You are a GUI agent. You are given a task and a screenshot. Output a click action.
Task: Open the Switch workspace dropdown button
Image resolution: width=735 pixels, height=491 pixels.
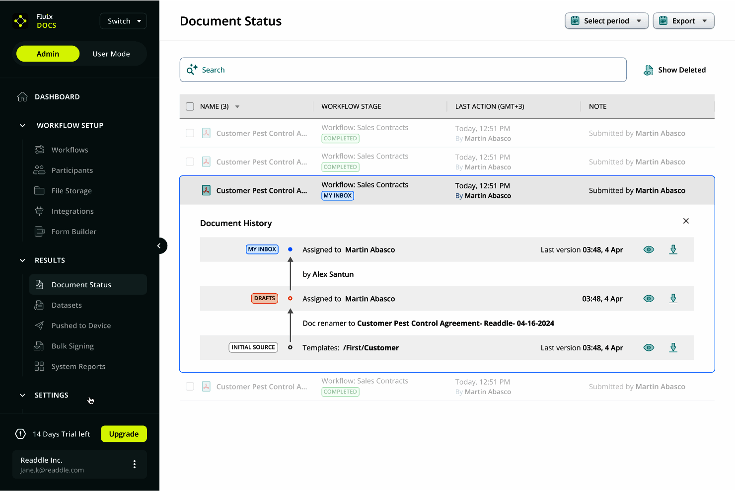tap(123, 21)
